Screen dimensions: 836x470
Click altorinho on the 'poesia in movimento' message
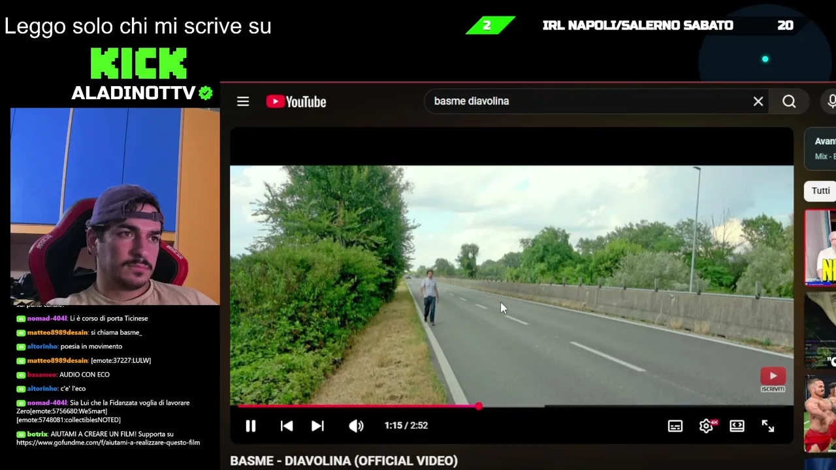tap(42, 347)
